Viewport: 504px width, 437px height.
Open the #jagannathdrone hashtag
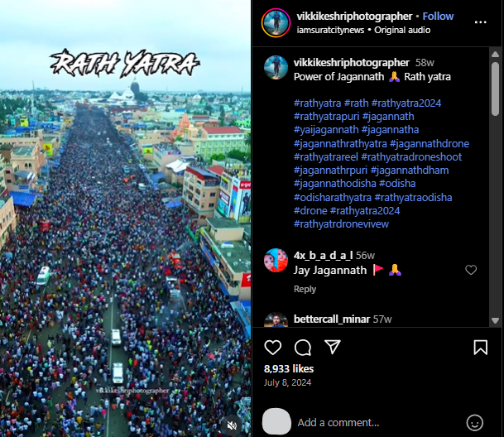(x=430, y=143)
